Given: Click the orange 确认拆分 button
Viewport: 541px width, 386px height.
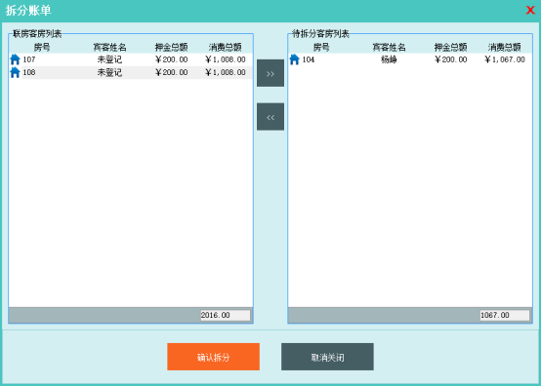Looking at the screenshot, I should click(x=213, y=357).
